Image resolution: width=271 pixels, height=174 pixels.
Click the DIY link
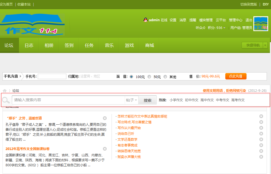pos(266,4)
